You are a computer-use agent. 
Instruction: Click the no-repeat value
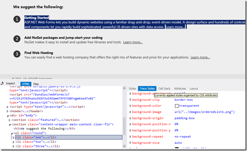(183, 137)
